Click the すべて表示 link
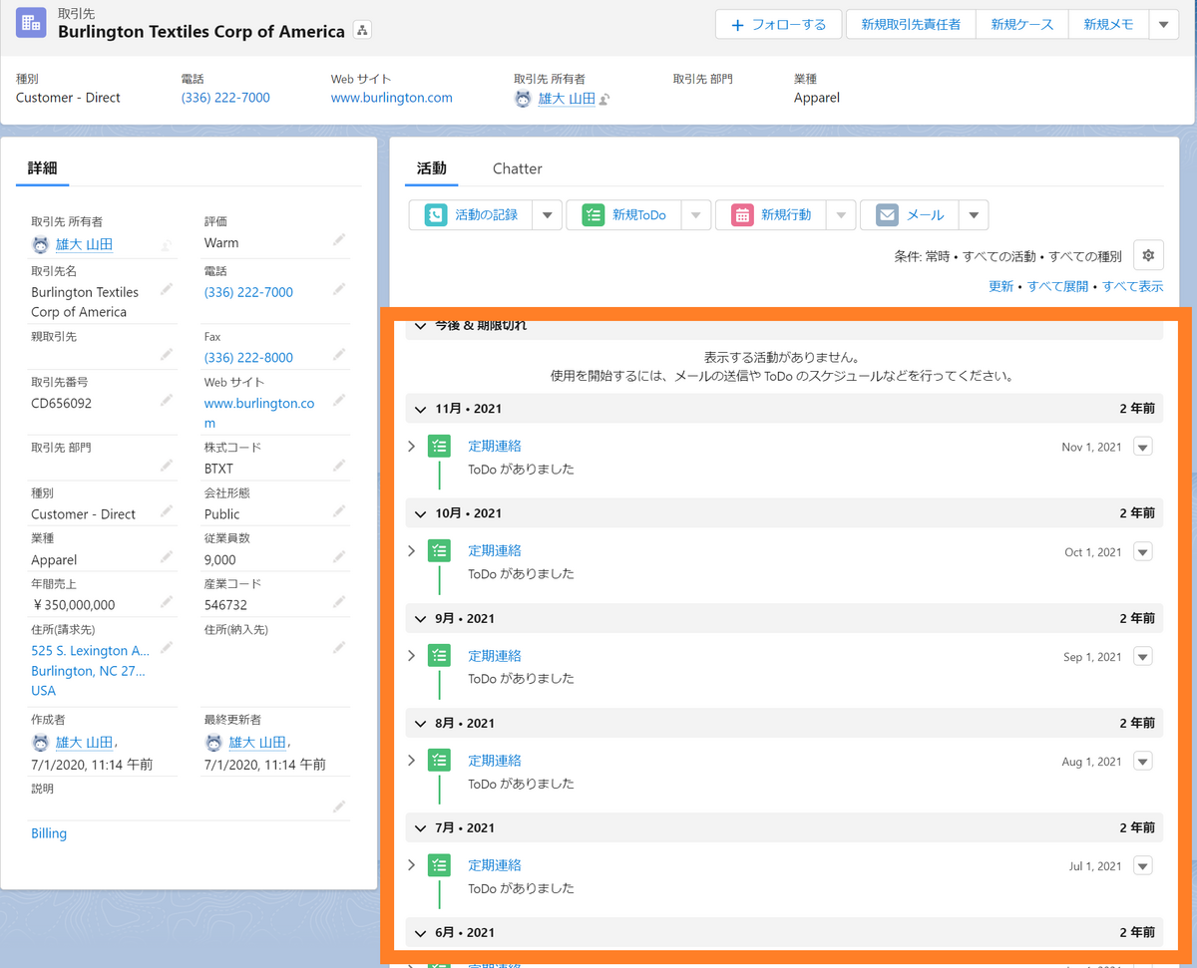Image resolution: width=1197 pixels, height=968 pixels. point(1132,286)
